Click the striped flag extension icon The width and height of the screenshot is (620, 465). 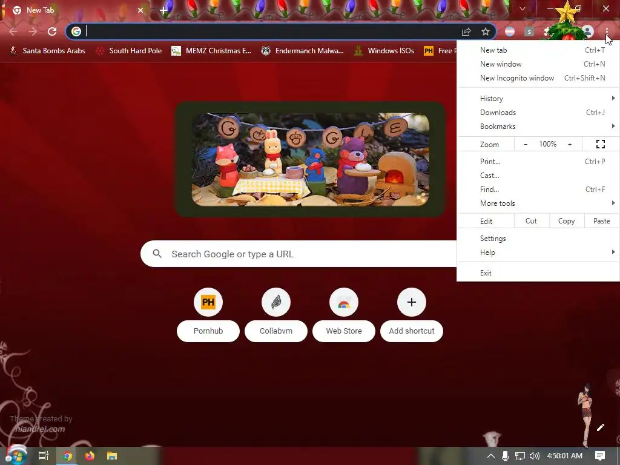click(x=510, y=31)
